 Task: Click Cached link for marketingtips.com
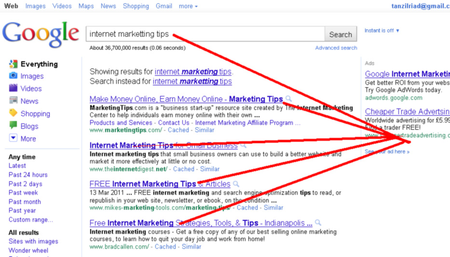178,130
